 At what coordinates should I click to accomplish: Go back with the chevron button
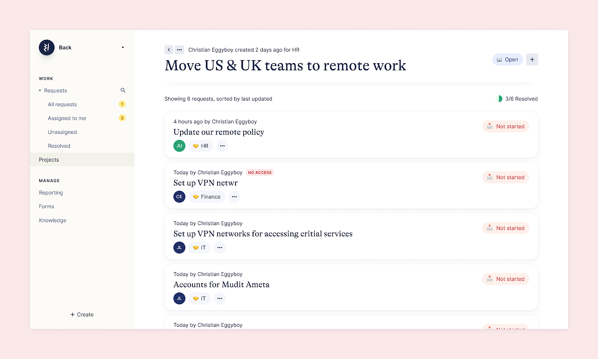169,50
